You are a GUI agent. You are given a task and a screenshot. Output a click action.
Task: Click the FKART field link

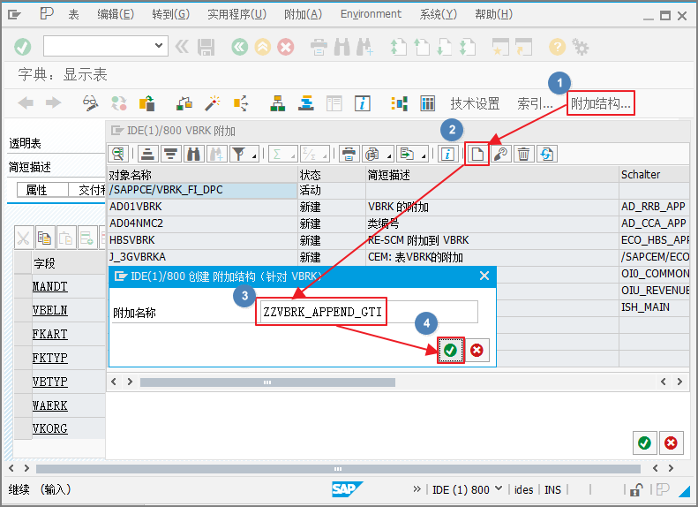point(49,334)
